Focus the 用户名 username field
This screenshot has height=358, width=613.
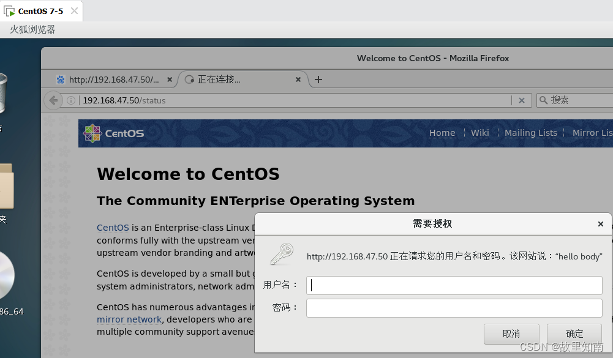click(x=454, y=285)
